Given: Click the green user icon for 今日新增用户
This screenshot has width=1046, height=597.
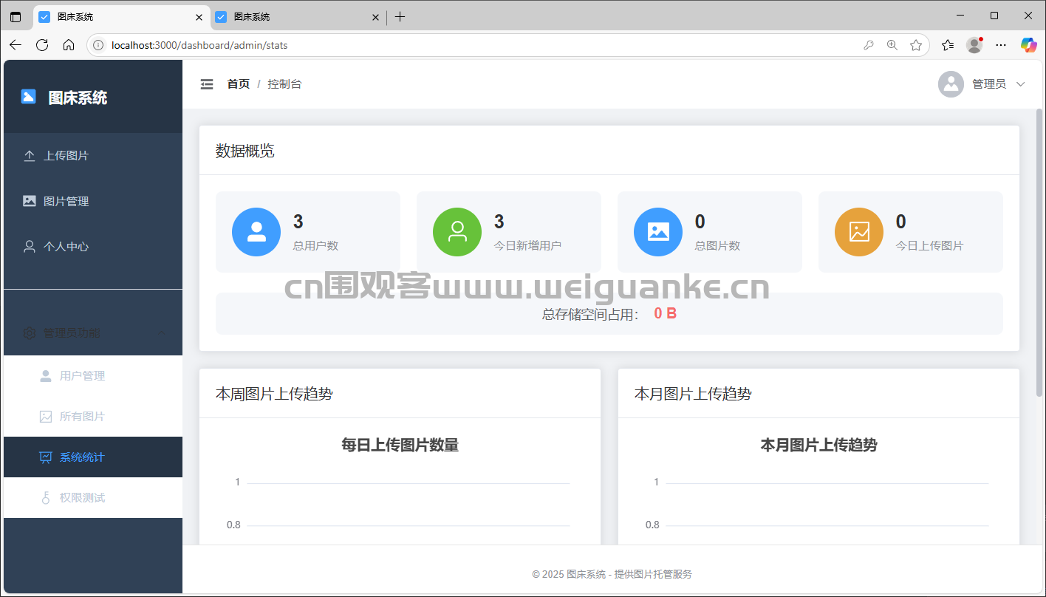Looking at the screenshot, I should pyautogui.click(x=457, y=232).
